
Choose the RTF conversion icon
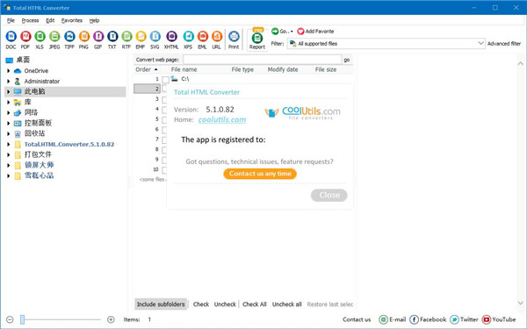(126, 36)
